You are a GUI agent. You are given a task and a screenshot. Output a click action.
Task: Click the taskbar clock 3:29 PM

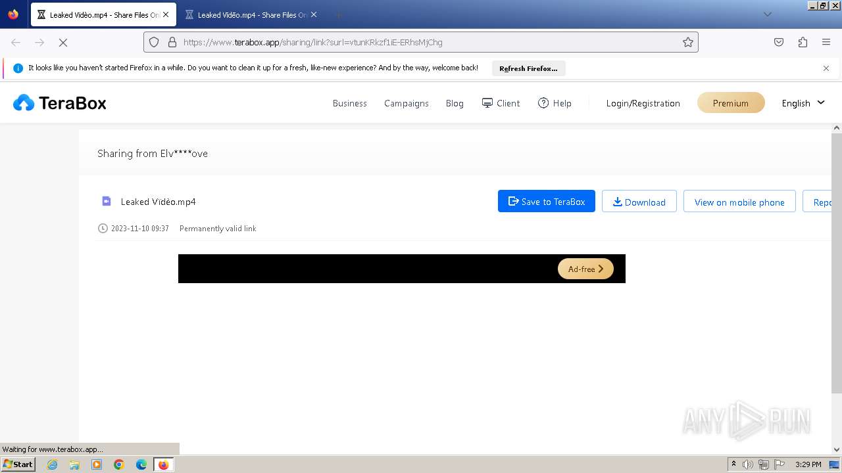click(808, 464)
